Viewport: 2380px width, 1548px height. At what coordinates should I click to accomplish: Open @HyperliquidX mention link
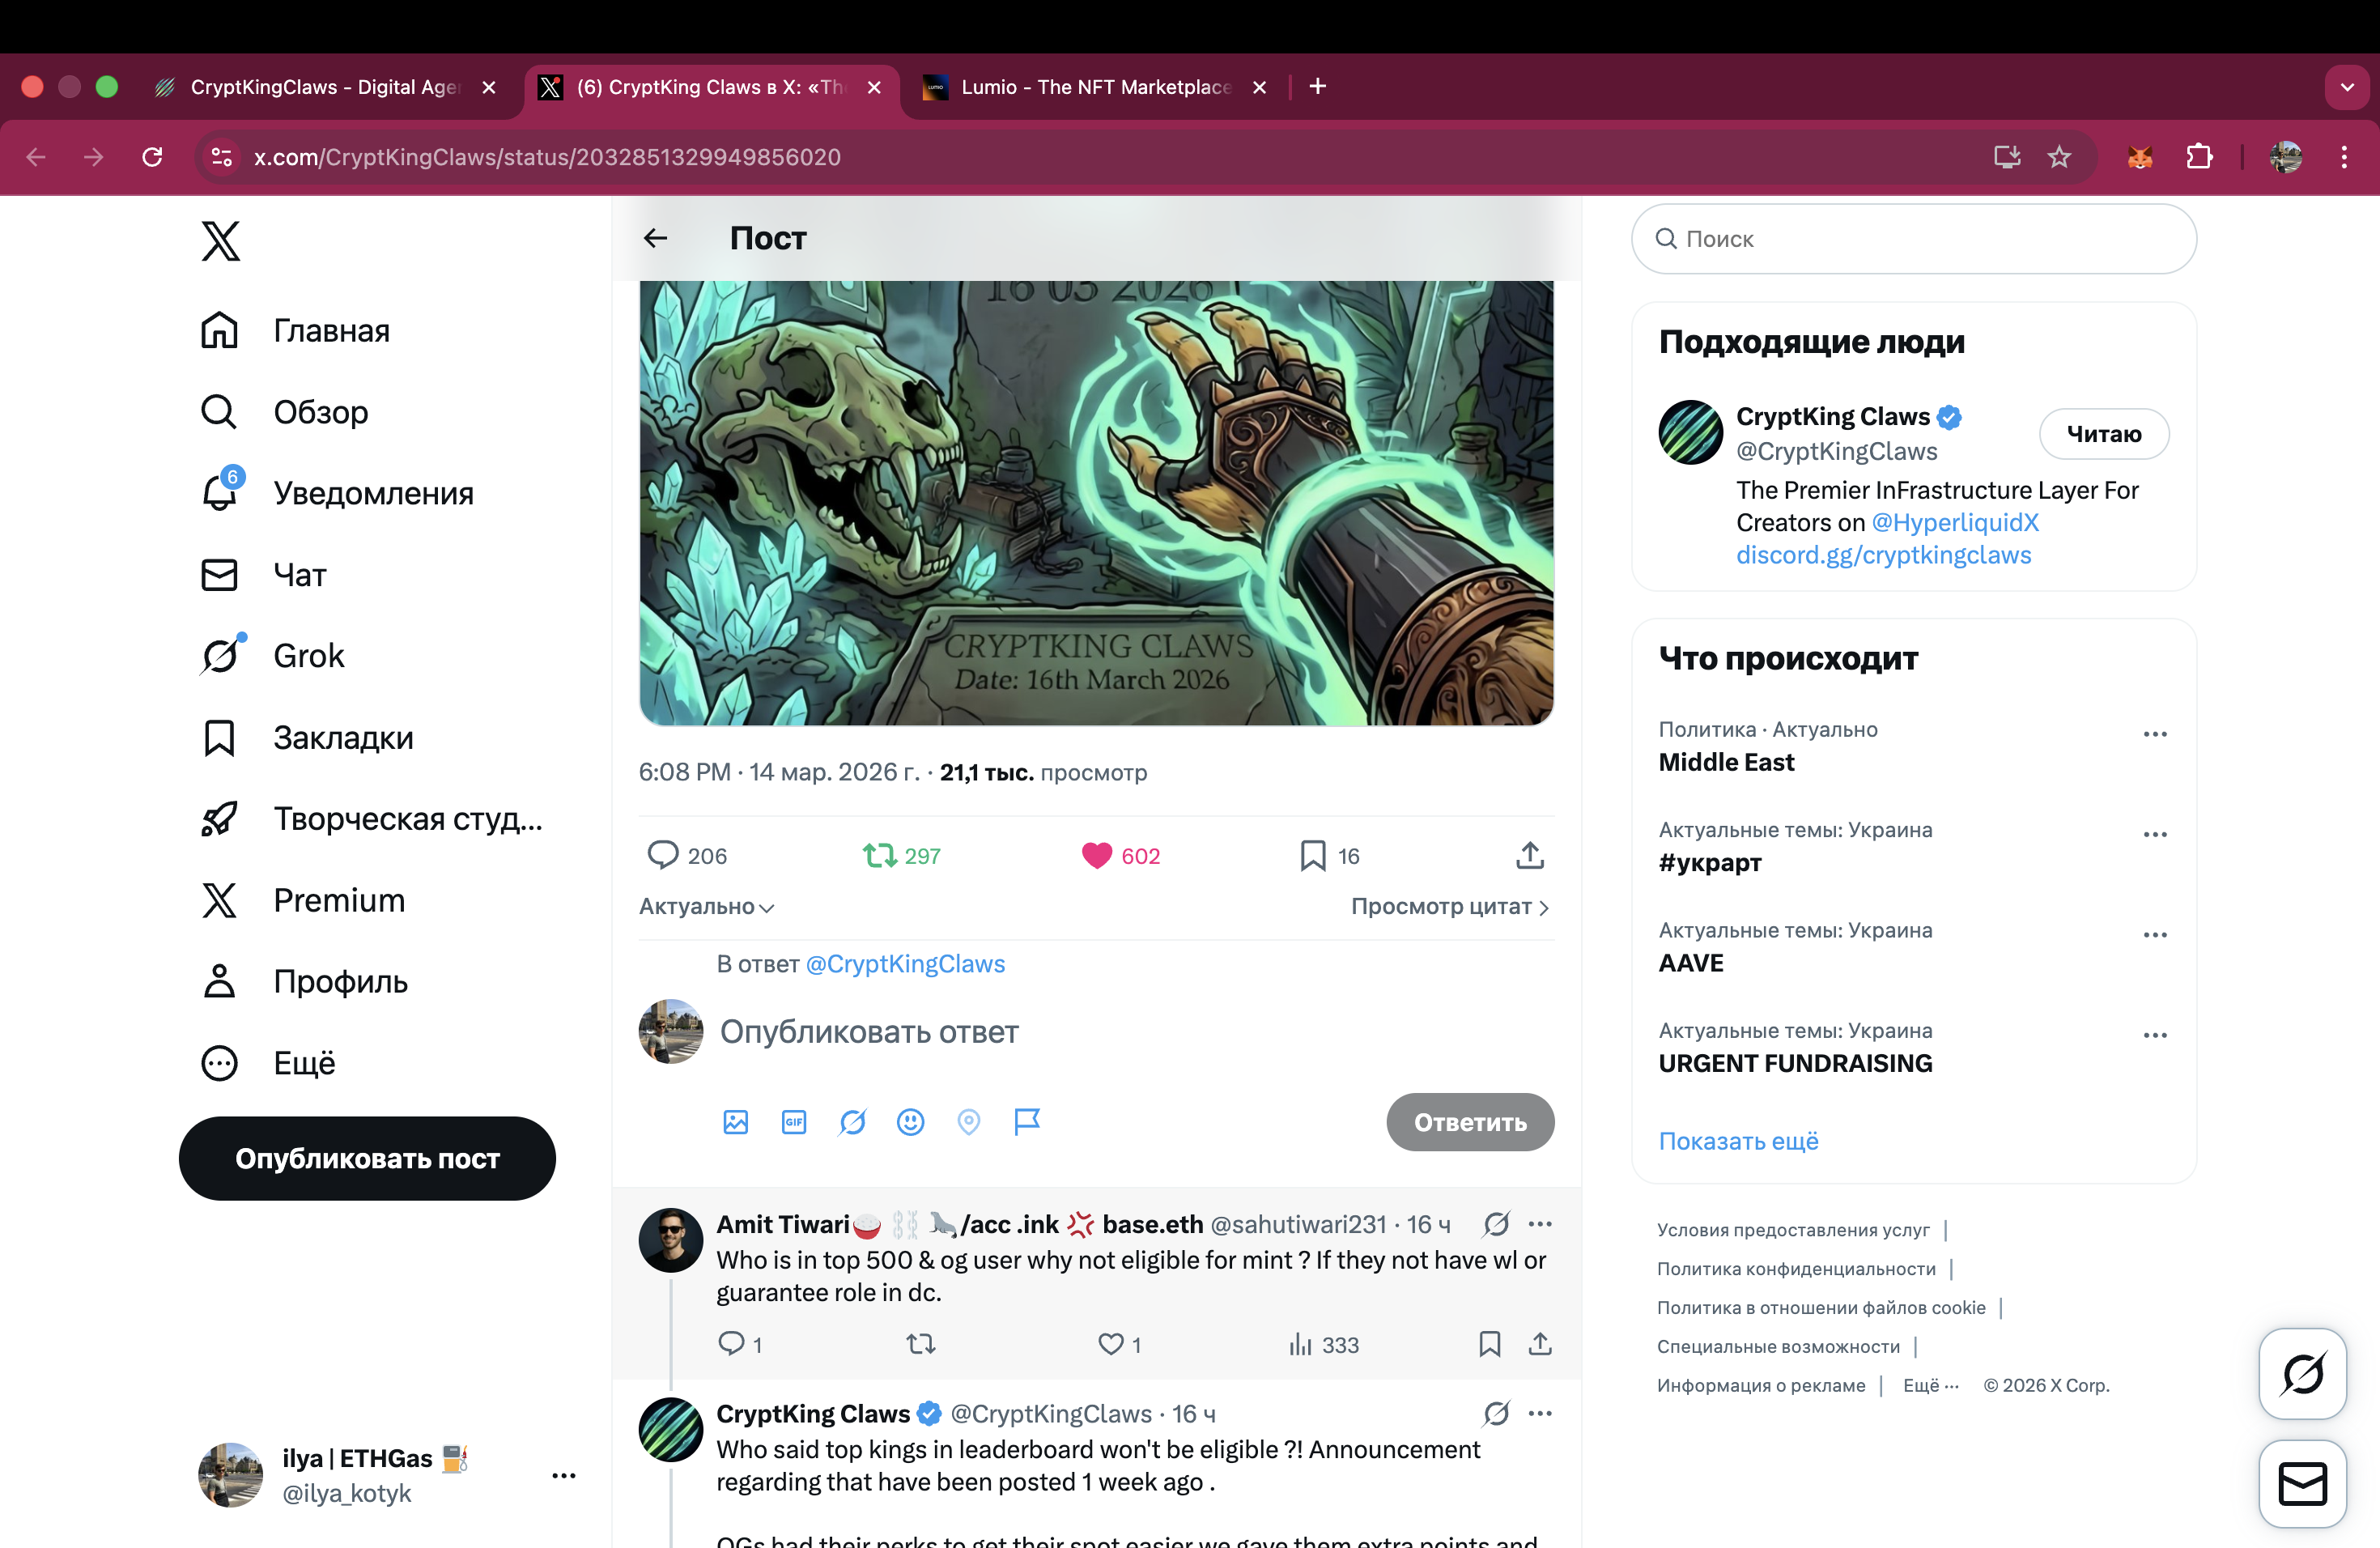pyautogui.click(x=1954, y=523)
